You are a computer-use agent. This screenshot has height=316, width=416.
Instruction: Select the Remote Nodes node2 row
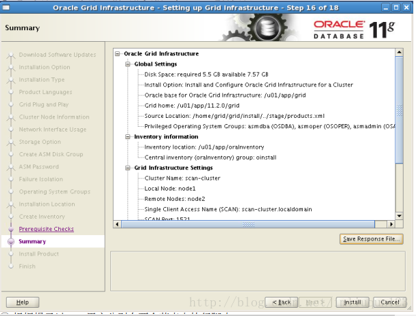point(175,199)
